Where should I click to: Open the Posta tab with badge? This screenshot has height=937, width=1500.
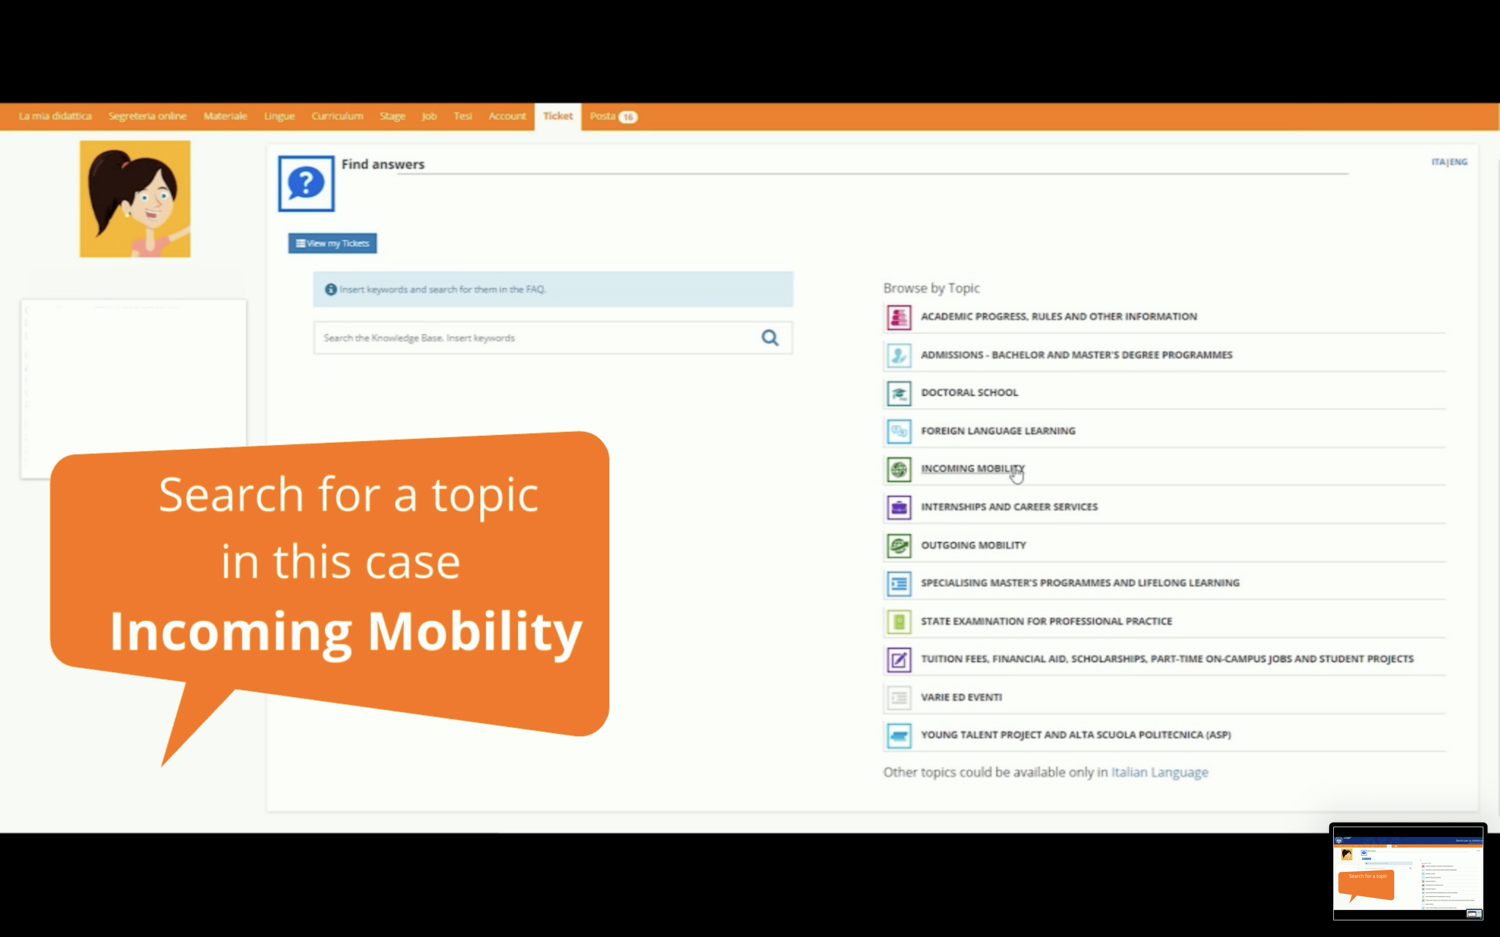[612, 117]
